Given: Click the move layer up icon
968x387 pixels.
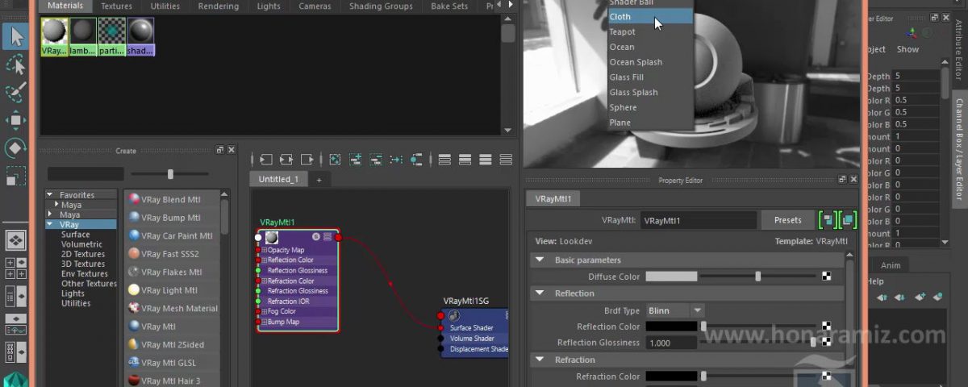Looking at the screenshot, I should click(882, 298).
